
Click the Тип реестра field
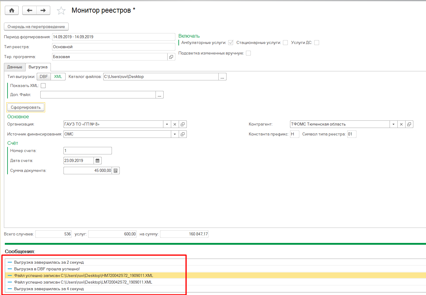[x=114, y=47]
